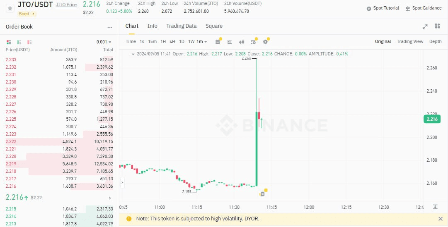This screenshot has height=227, width=448.
Task: Star JTO/USDT as favorite
Action: point(10,8)
